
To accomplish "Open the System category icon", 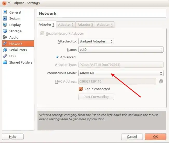I will tap(5, 18).
